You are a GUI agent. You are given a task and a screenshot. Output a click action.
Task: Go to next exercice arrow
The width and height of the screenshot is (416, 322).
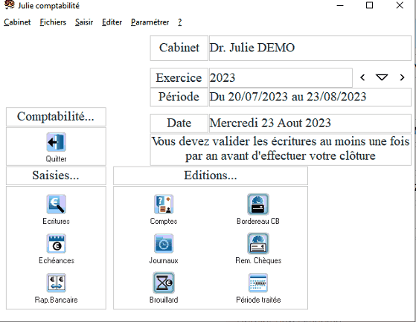402,77
